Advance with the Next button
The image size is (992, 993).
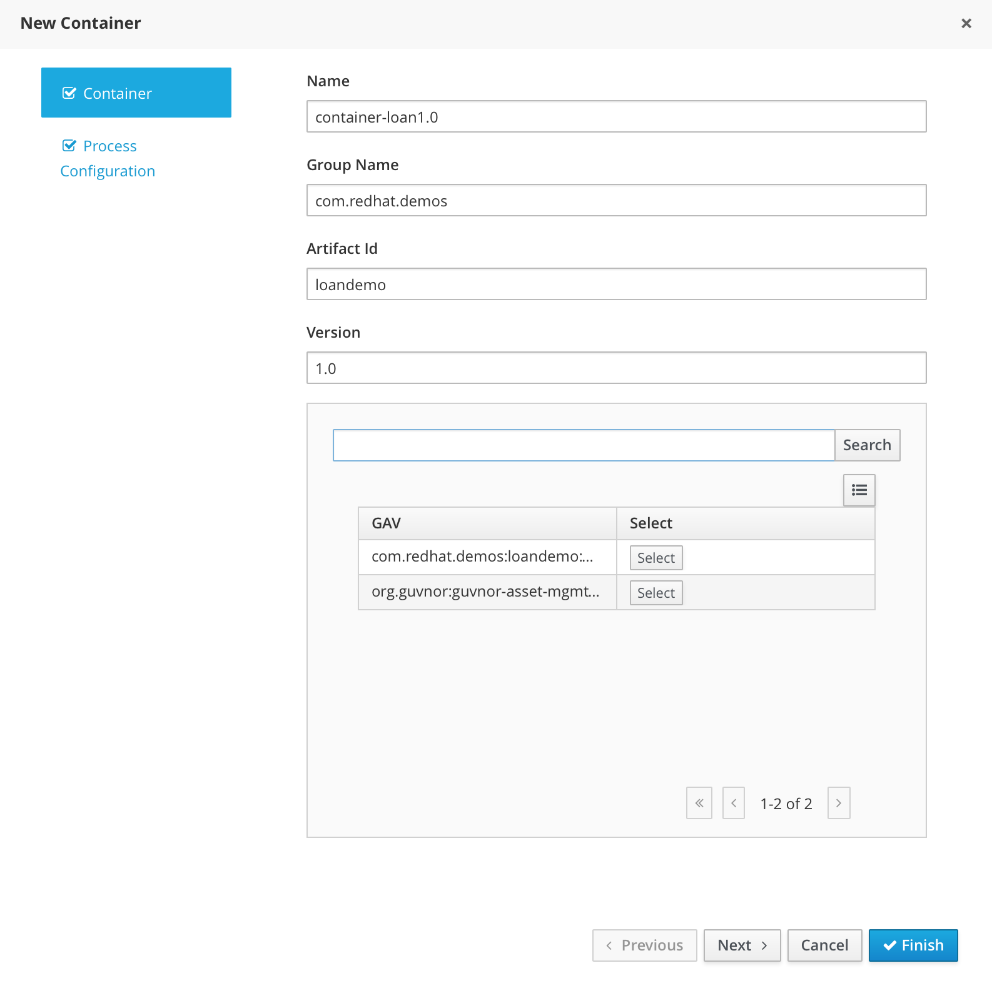[742, 945]
